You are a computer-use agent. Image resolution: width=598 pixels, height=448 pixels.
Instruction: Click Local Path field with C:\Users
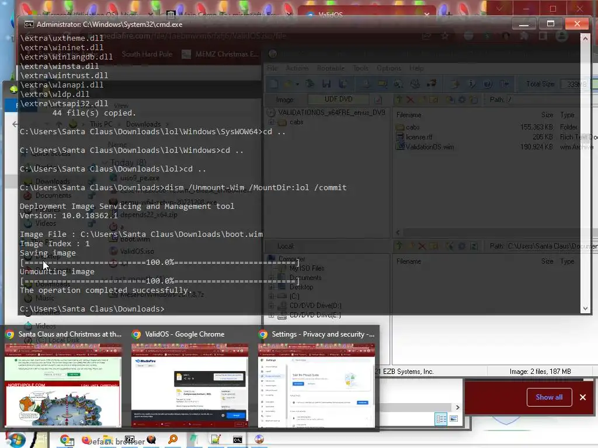[x=552, y=246]
